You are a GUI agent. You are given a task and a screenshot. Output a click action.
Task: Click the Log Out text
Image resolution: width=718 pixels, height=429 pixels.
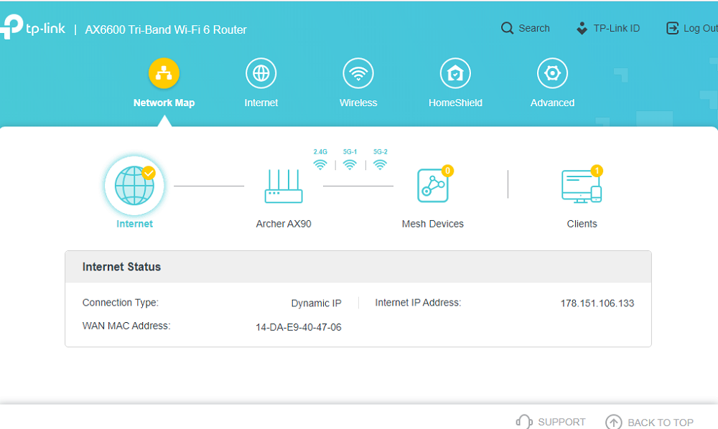coord(701,29)
